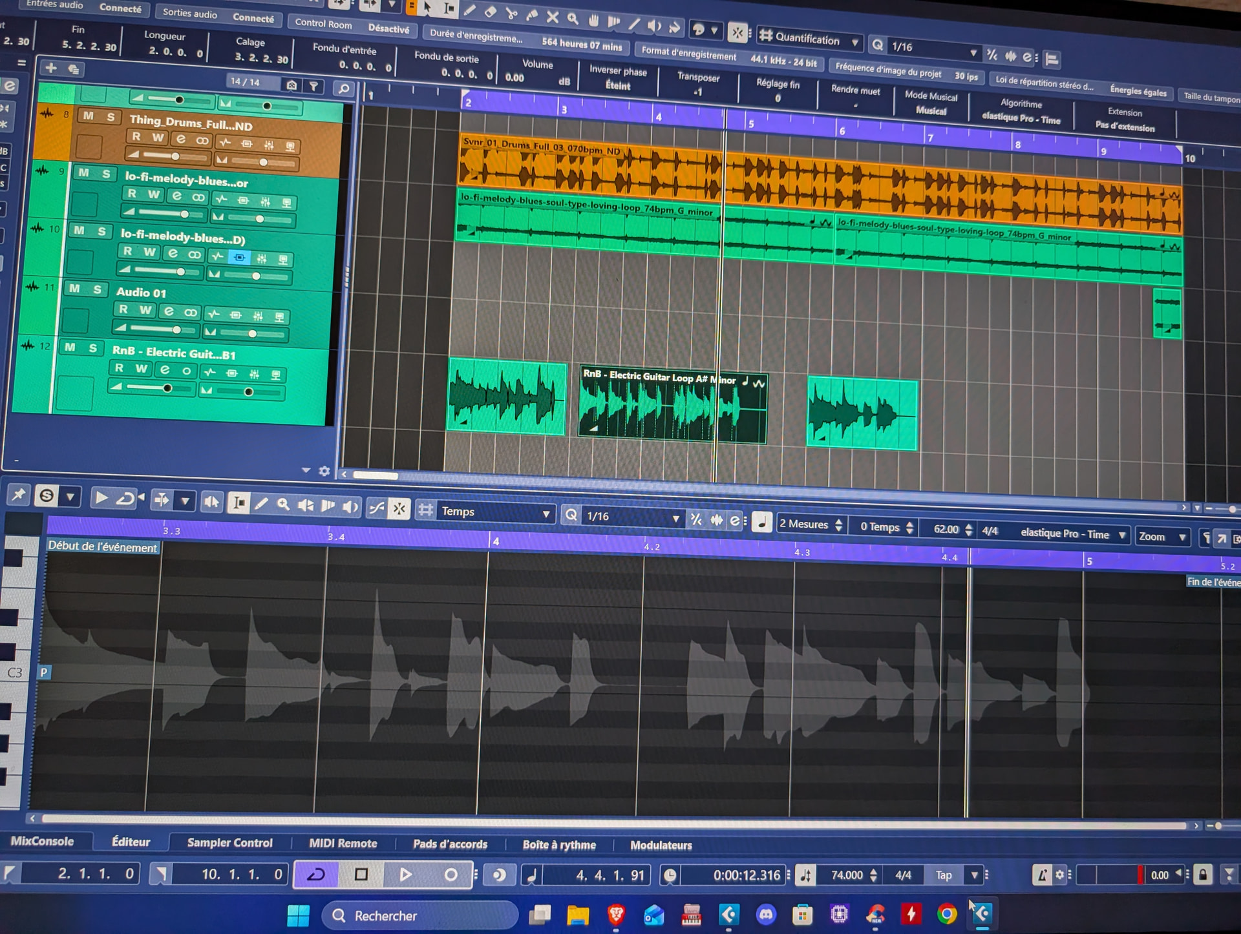Click the track search magnifier icon
The height and width of the screenshot is (934, 1241).
pyautogui.click(x=344, y=88)
